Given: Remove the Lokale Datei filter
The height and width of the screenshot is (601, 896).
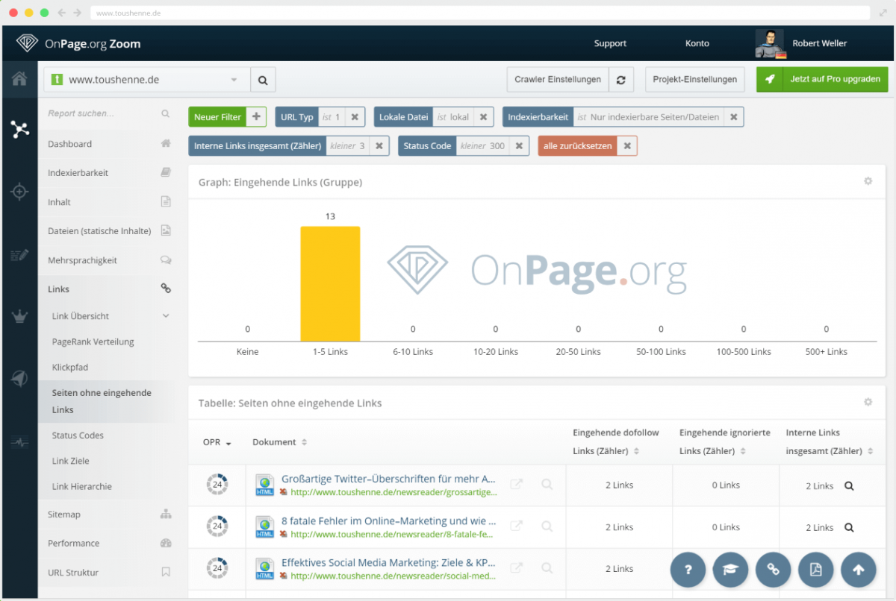Looking at the screenshot, I should (483, 117).
